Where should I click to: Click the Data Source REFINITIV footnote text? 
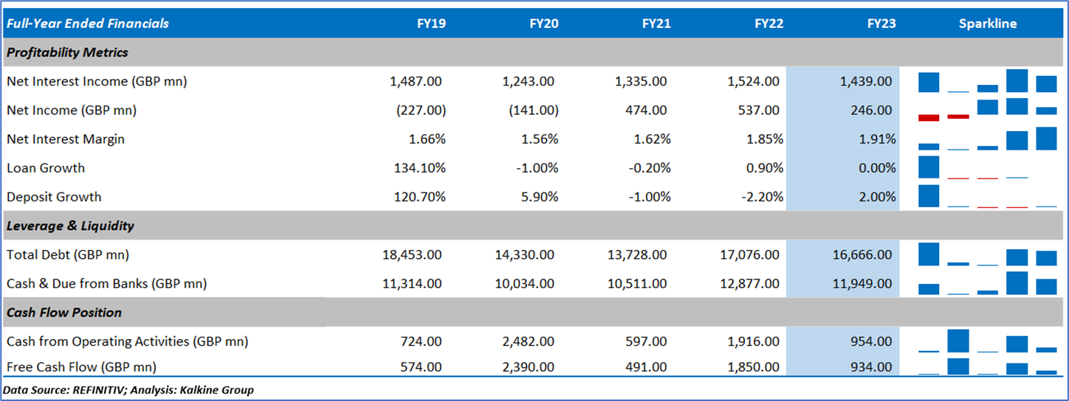click(128, 390)
